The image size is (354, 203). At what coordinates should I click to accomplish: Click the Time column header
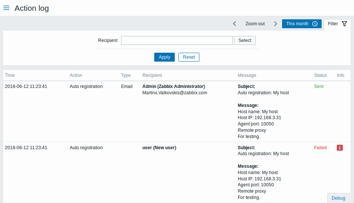point(10,75)
